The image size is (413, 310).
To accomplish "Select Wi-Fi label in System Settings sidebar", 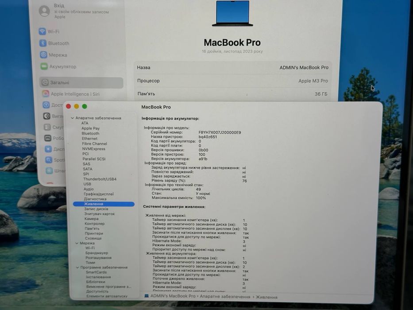I will tap(54, 31).
